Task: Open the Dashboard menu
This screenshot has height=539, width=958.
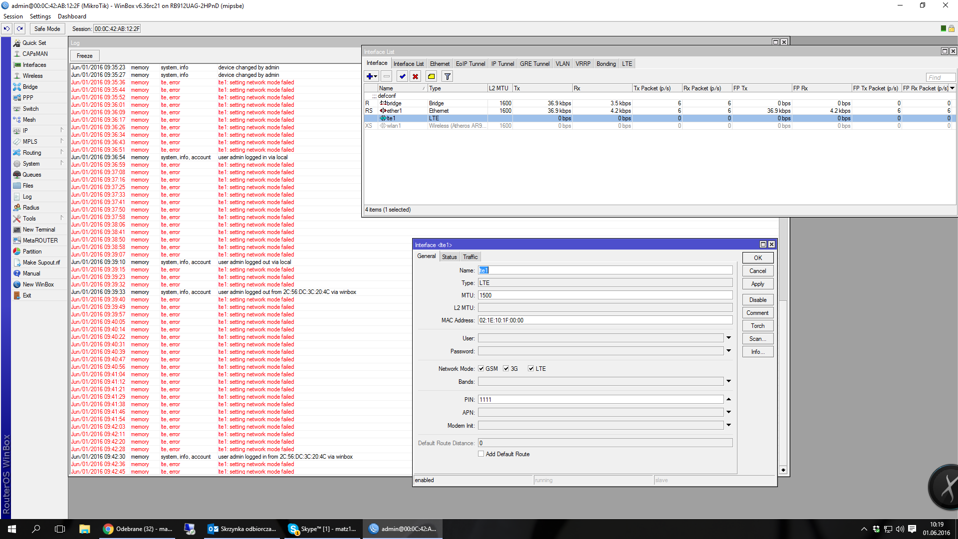Action: [x=72, y=16]
